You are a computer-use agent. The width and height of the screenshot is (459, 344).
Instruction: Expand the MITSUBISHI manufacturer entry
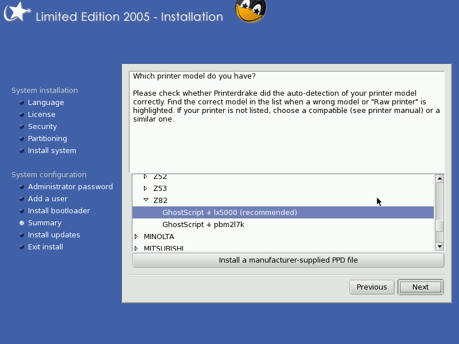(x=136, y=248)
